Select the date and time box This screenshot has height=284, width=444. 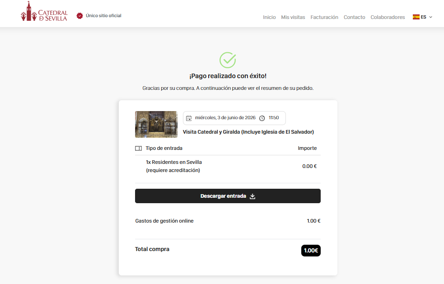tap(234, 118)
